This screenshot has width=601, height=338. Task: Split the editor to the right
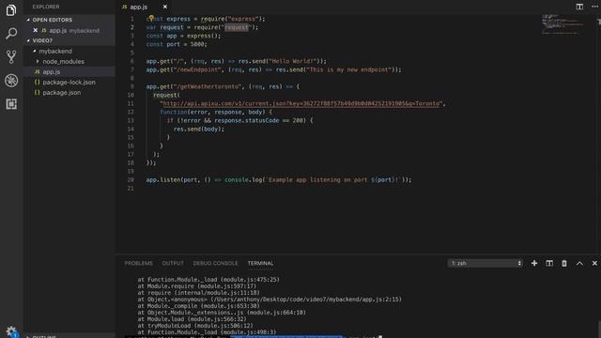(x=579, y=7)
